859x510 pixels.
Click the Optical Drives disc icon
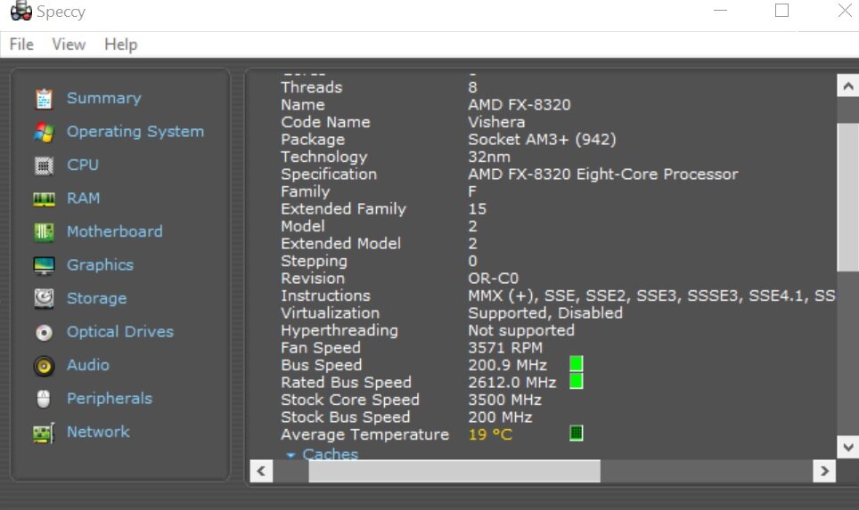44,332
